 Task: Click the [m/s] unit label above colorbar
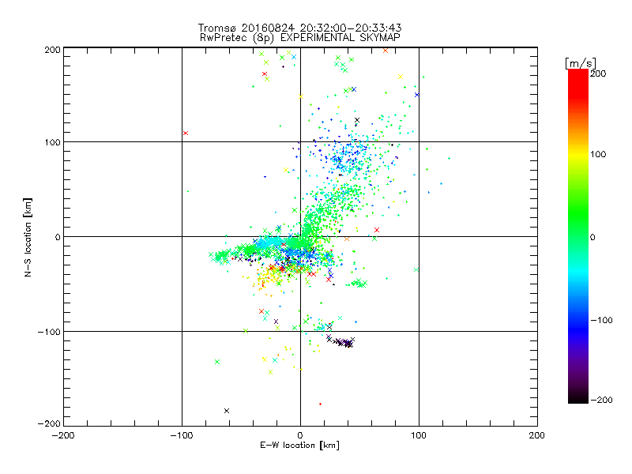pos(580,63)
